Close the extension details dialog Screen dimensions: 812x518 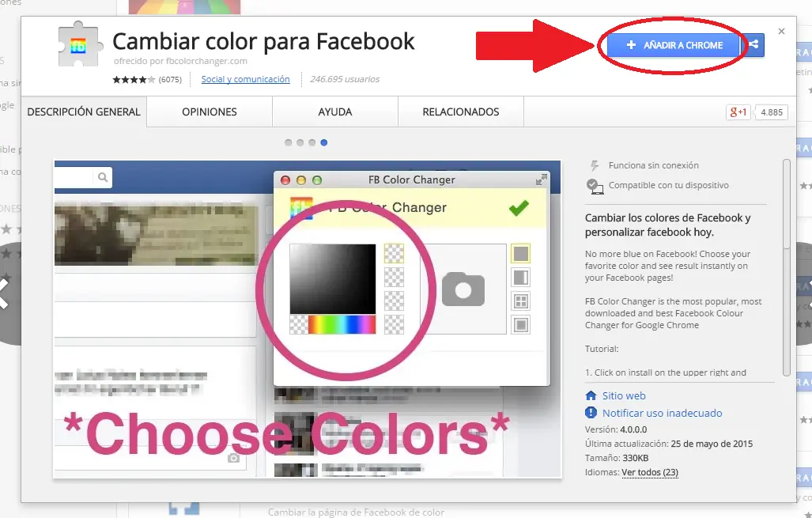pyautogui.click(x=781, y=32)
